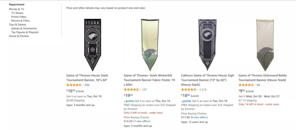The height and width of the screenshot is (130, 296).
Task: View the 137 customer reviews
Action: pos(144,90)
